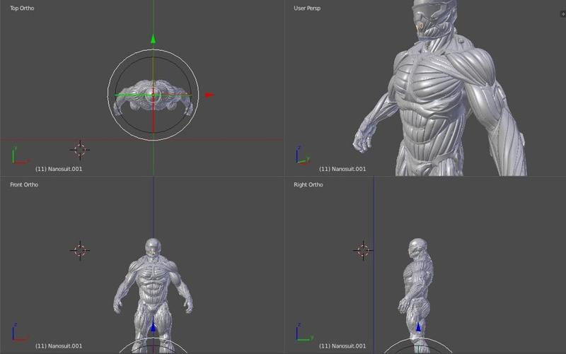
Task: Expand the properties region with the plus icon
Action: pos(562,14)
